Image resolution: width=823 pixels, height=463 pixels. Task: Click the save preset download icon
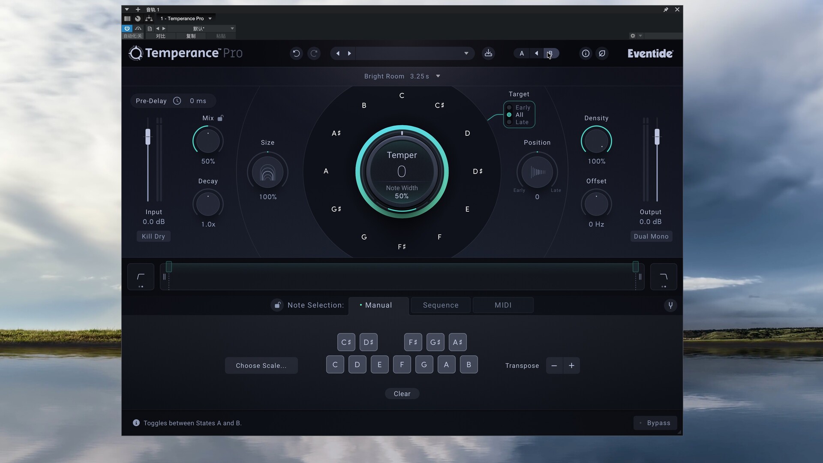pos(488,53)
